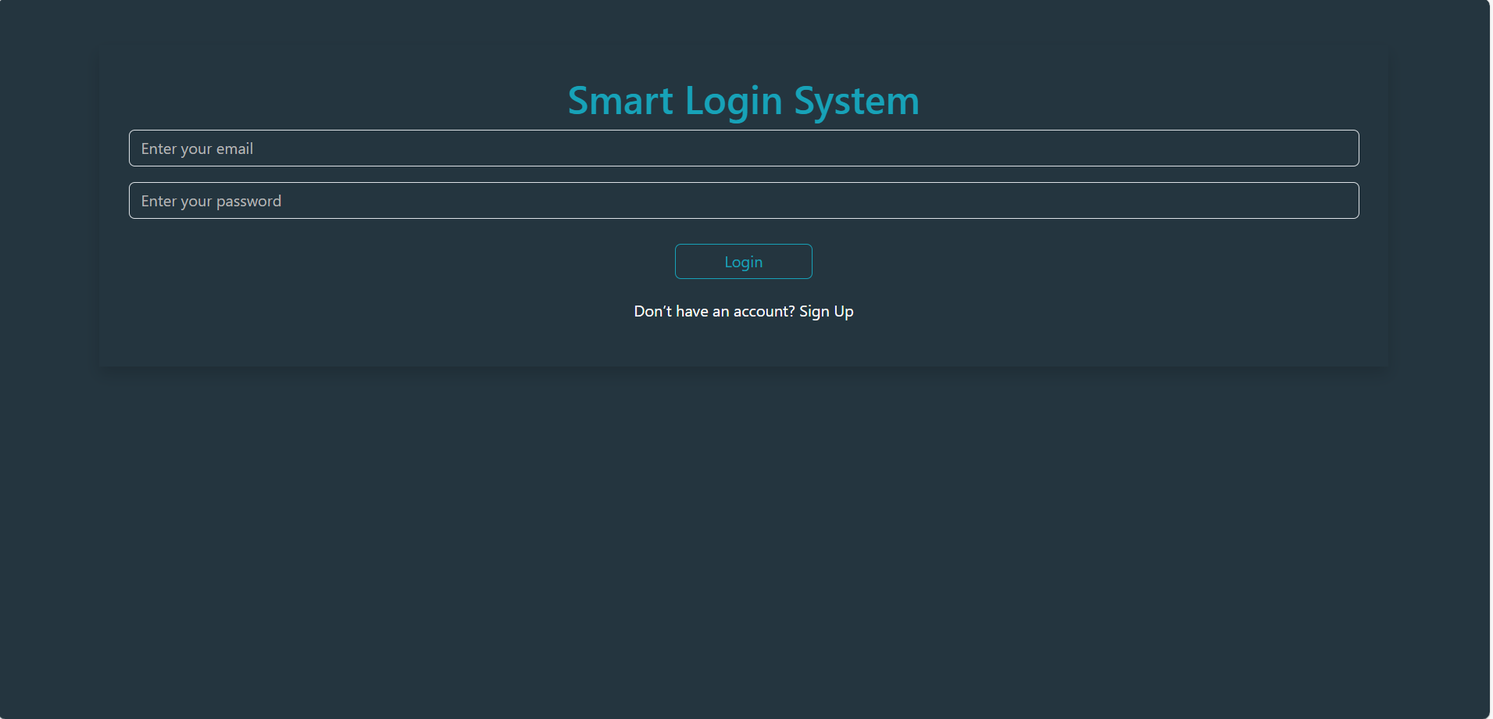The height and width of the screenshot is (719, 1493).
Task: Click the word "account?" in the signup prompt
Action: tap(763, 311)
